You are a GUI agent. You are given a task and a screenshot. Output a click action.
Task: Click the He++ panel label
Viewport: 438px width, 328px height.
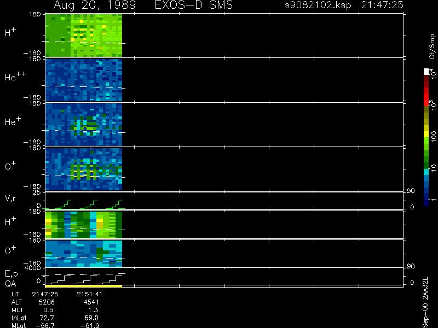16,77
